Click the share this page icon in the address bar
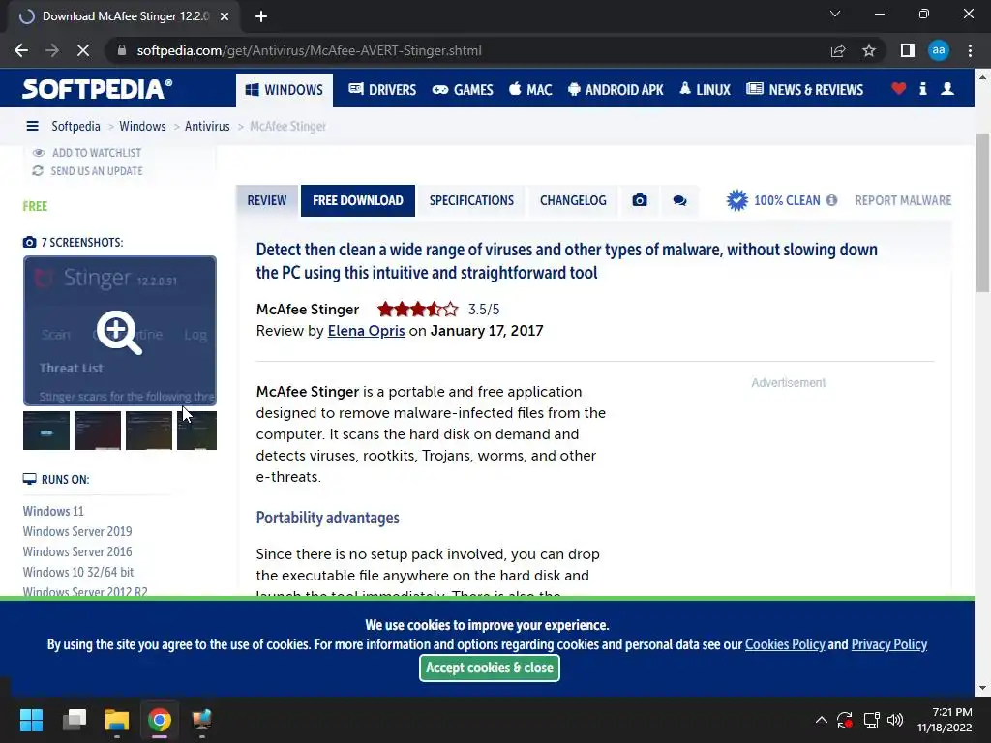This screenshot has height=743, width=991. click(838, 50)
